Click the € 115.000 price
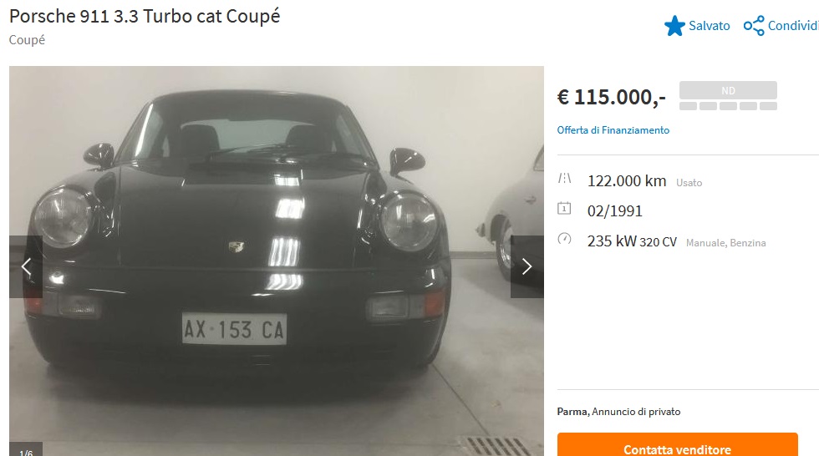Viewport: 819px width, 456px height. coord(611,97)
